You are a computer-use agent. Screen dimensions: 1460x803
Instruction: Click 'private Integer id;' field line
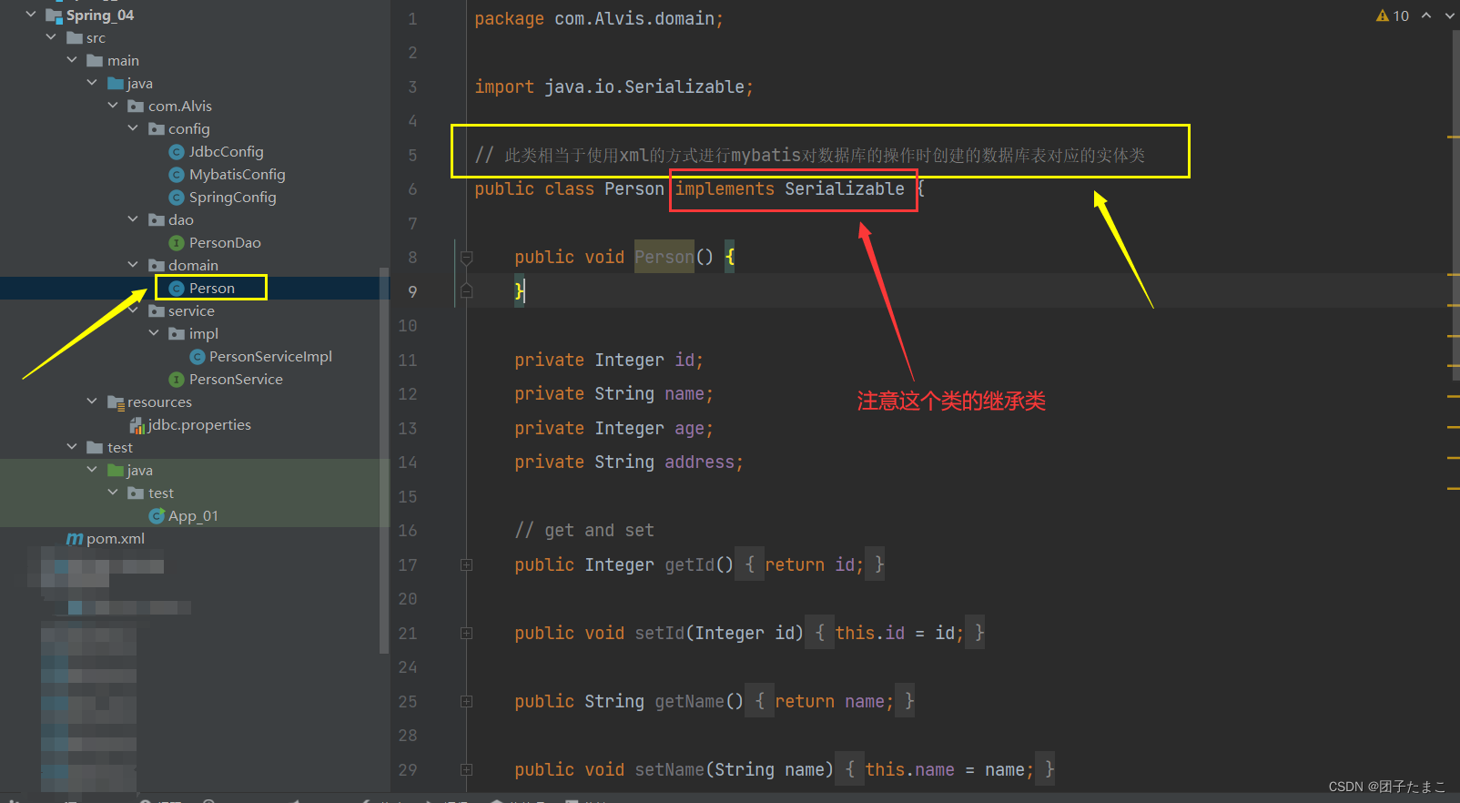(x=608, y=361)
